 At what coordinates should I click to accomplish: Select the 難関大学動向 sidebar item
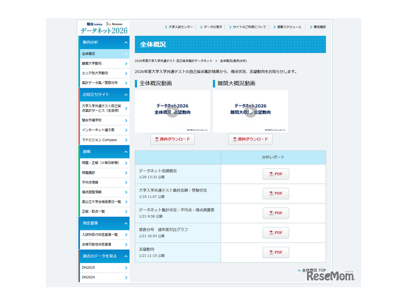103,64
